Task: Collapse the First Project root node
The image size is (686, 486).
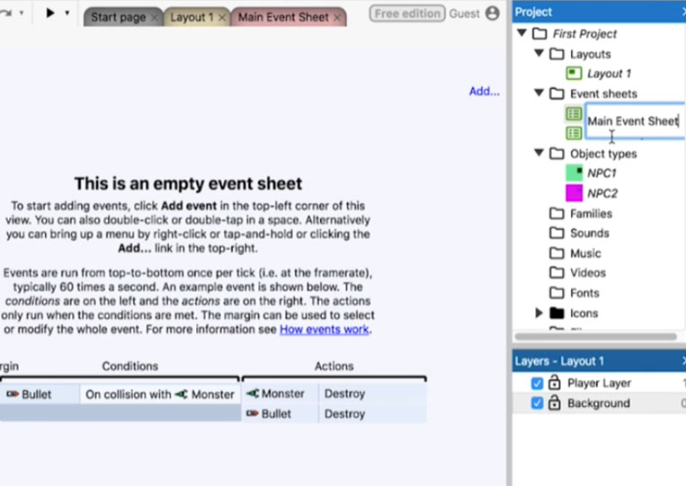Action: pos(522,32)
